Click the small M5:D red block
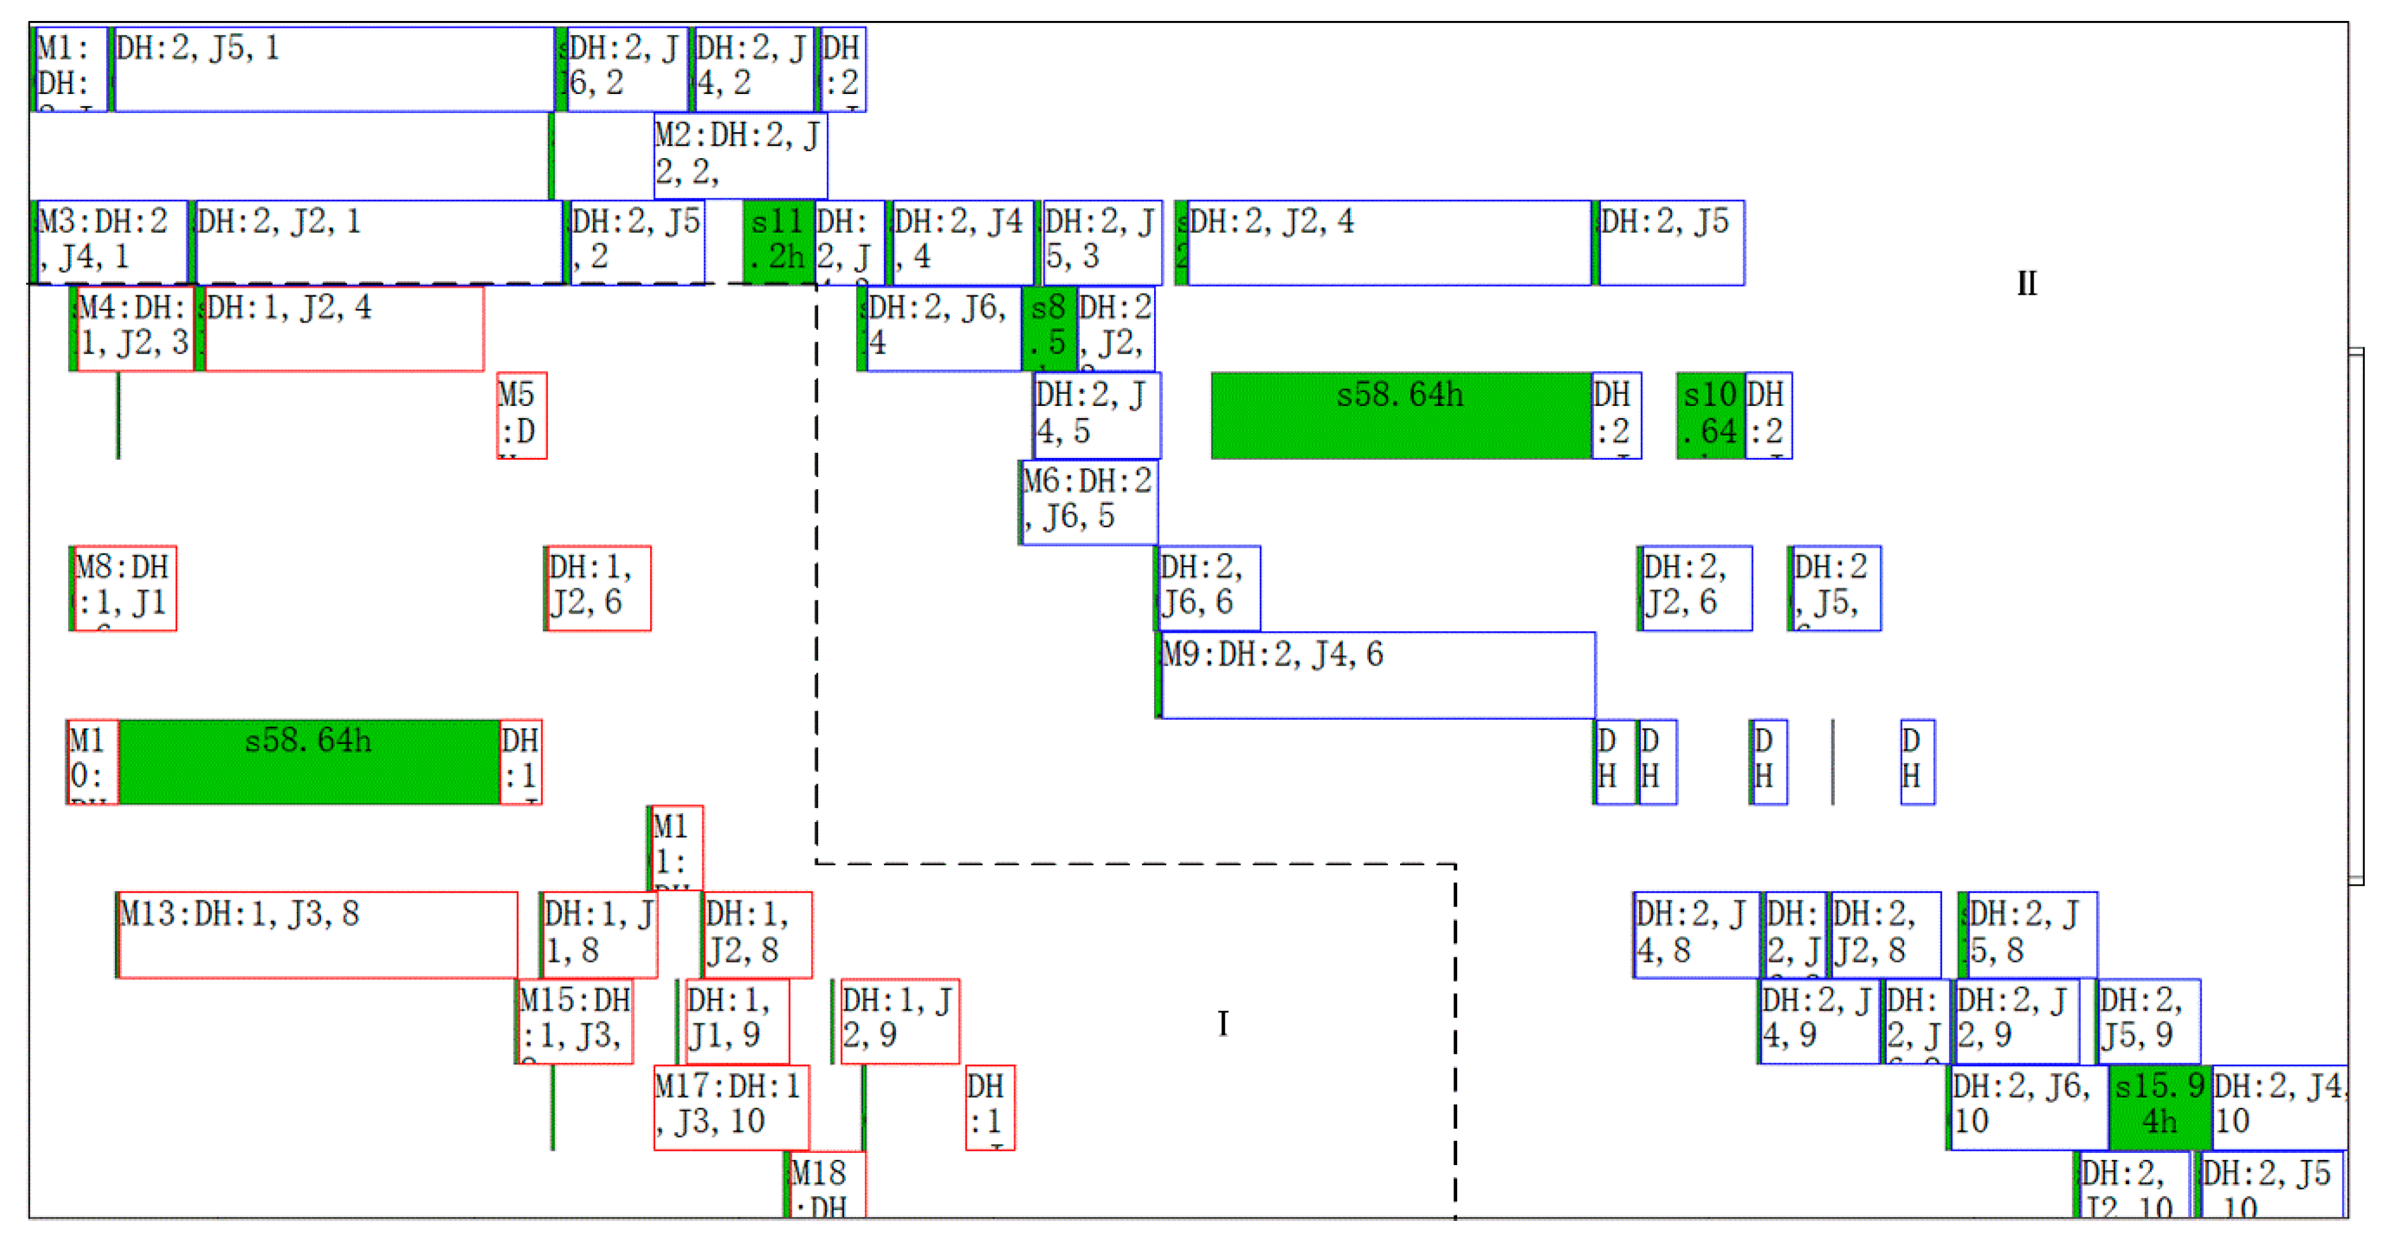This screenshot has height=1240, width=2387. (522, 415)
